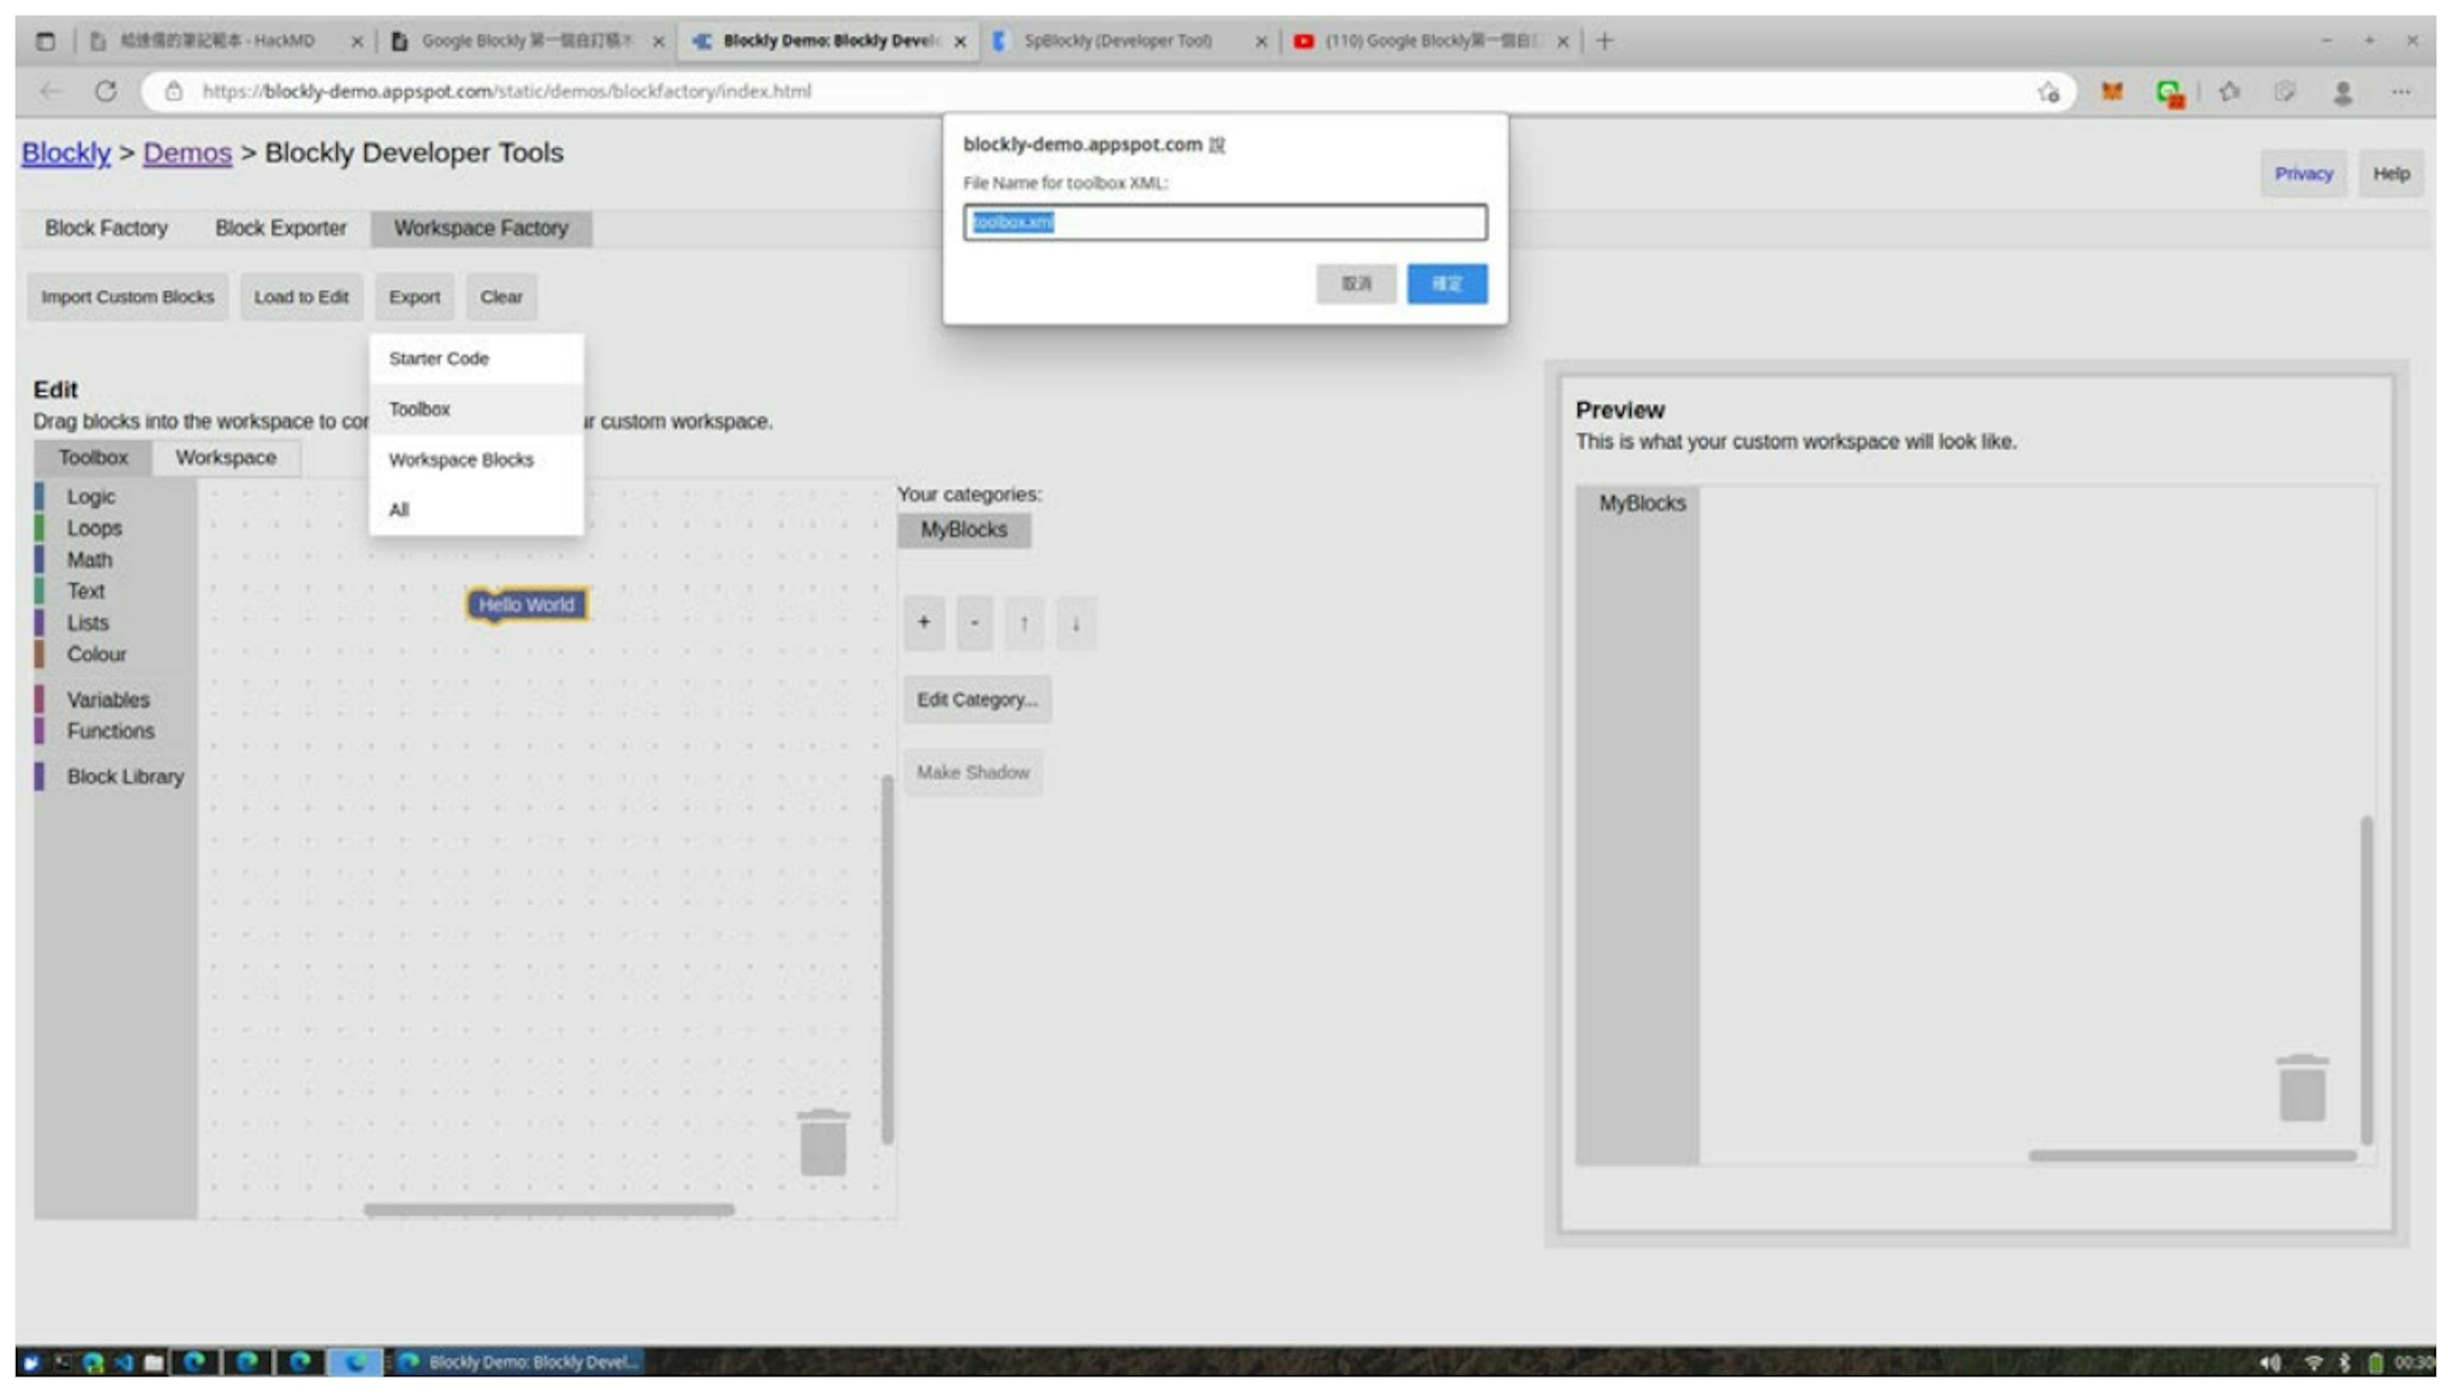This screenshot has width=2448, height=1400.
Task: Click the browser refresh icon
Action: 106,91
